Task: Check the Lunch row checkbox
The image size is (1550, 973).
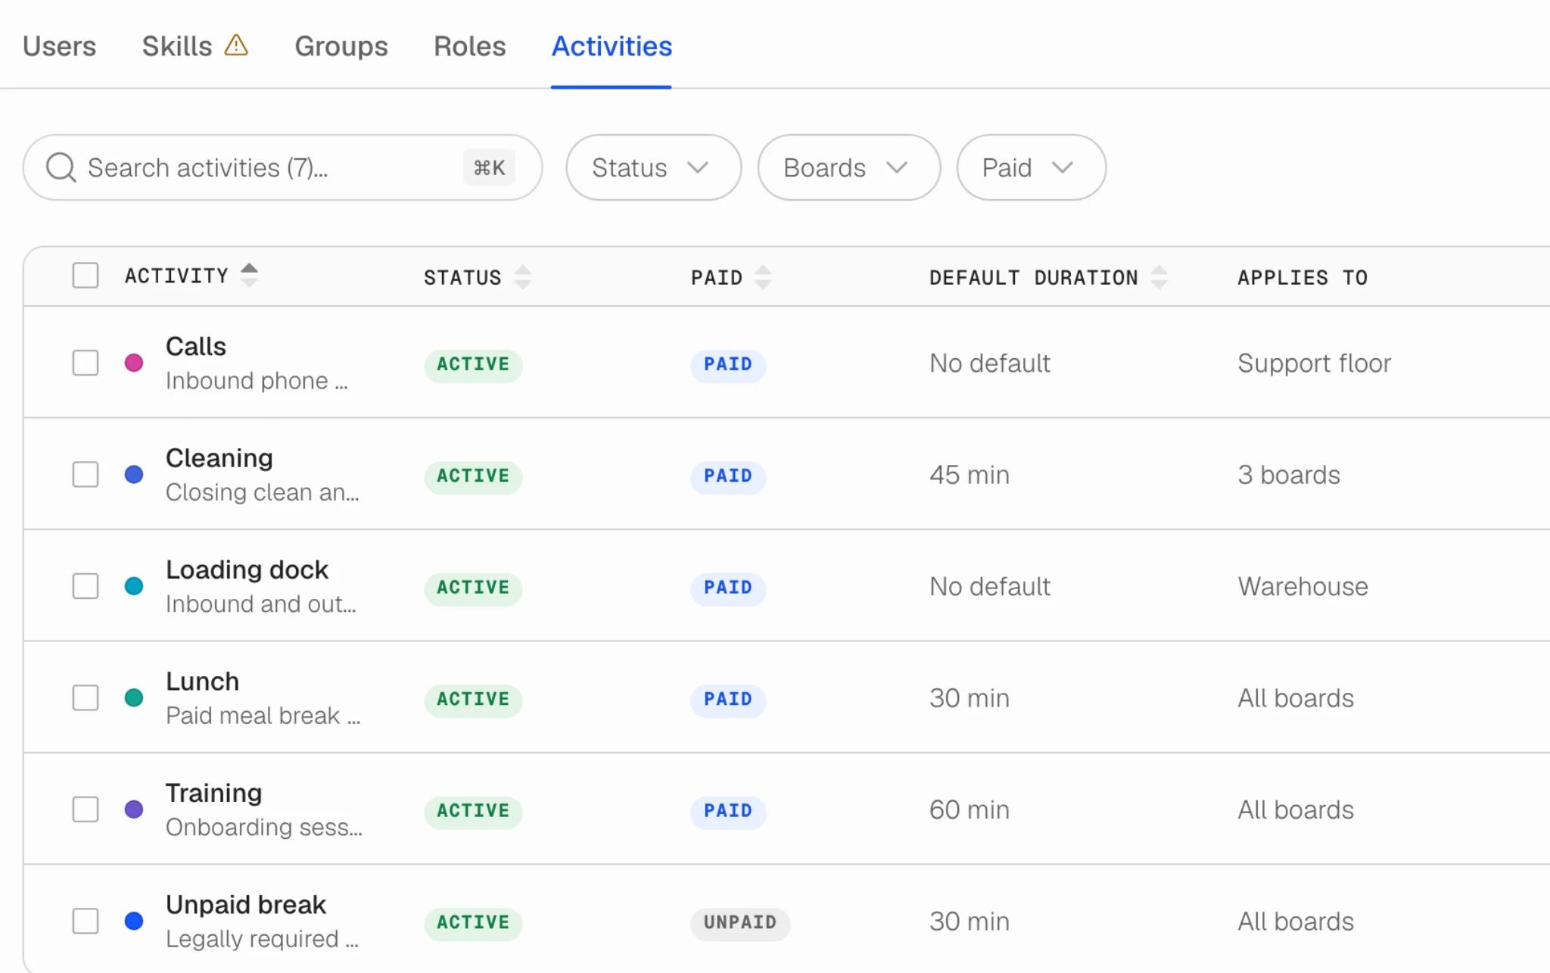Action: click(86, 697)
